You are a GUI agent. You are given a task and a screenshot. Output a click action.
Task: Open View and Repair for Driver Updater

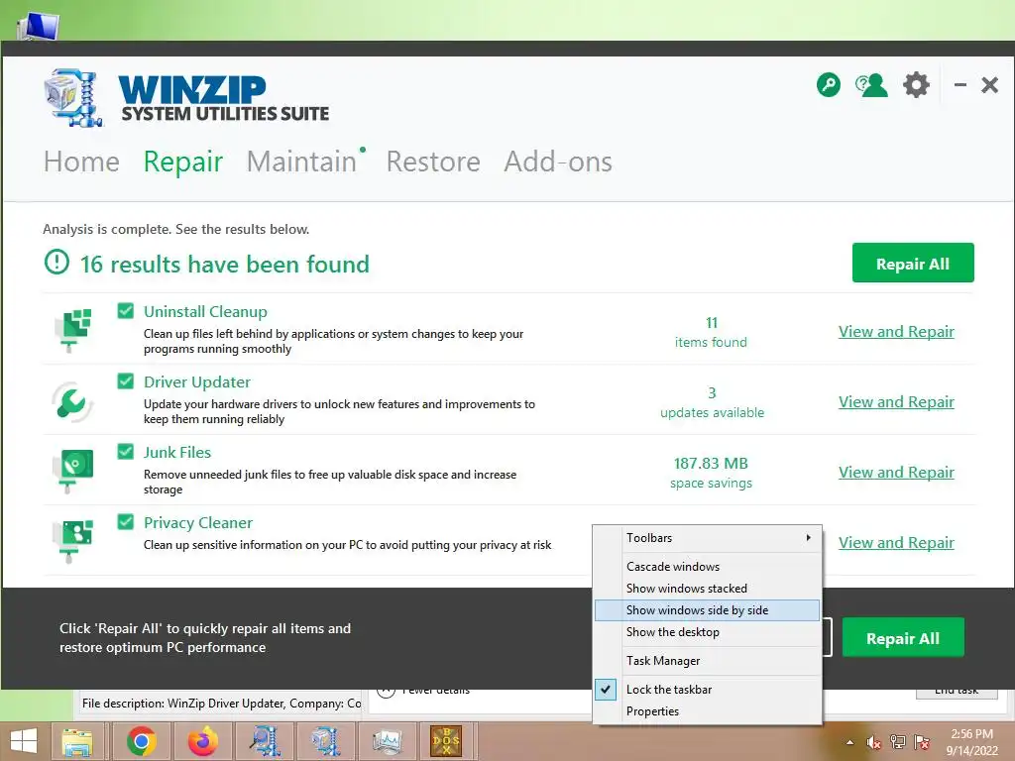click(x=896, y=402)
